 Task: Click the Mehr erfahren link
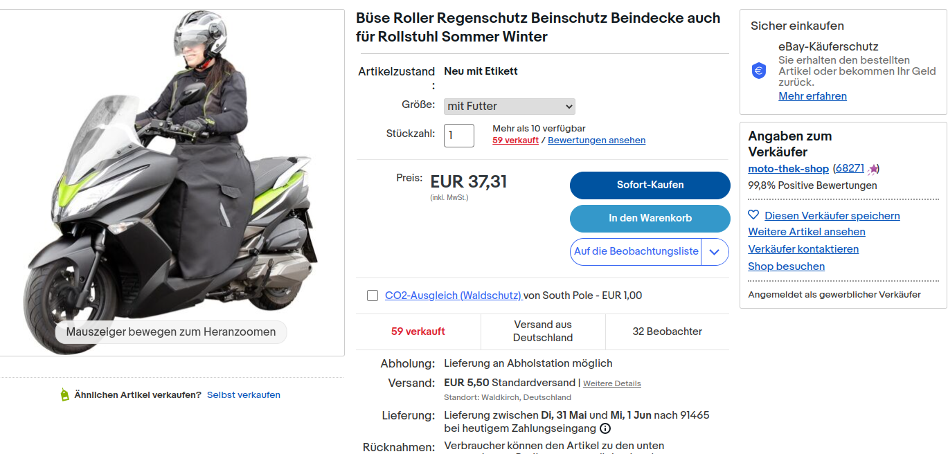[812, 96]
